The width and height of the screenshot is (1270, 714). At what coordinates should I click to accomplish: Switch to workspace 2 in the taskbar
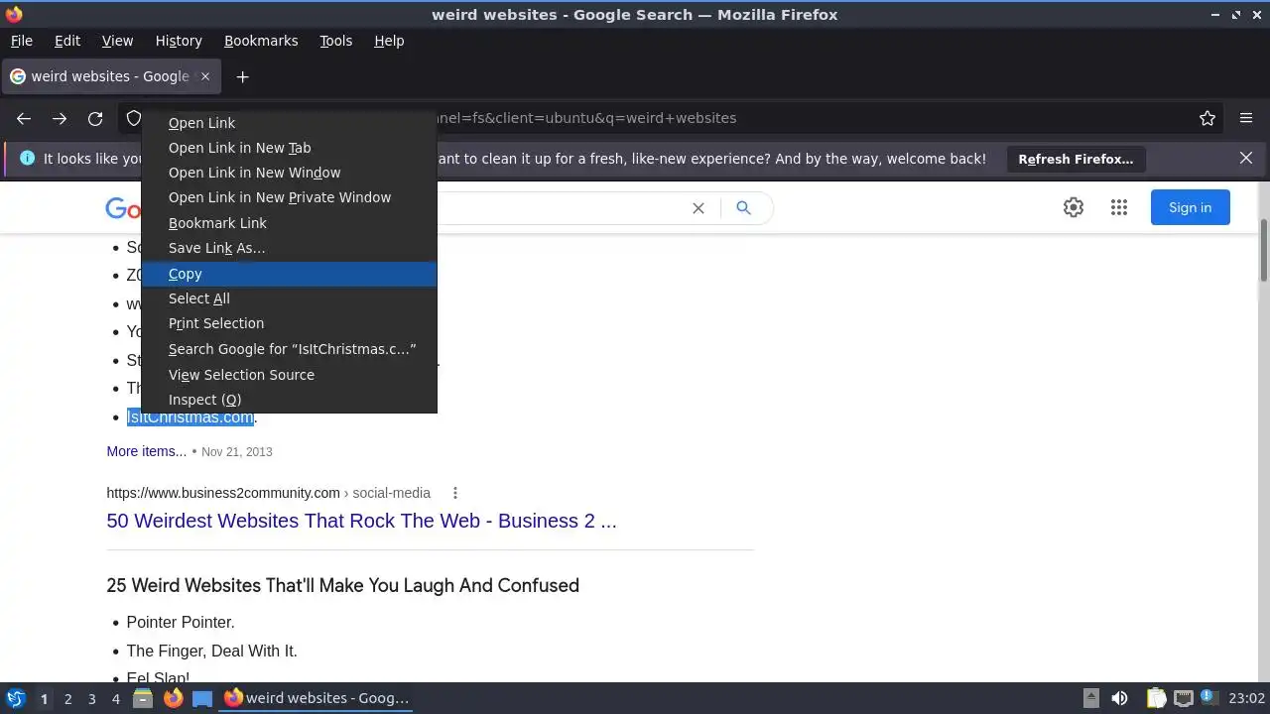point(67,698)
